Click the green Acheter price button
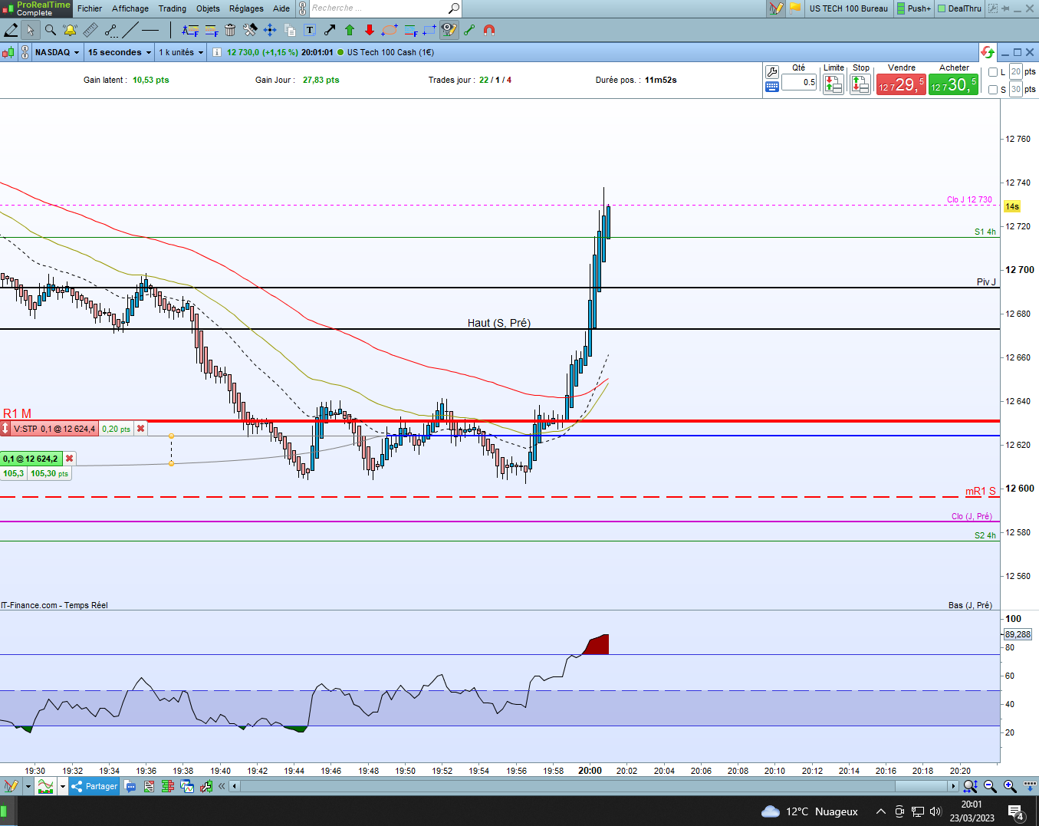Screen dimensions: 1039x826 [x=954, y=84]
